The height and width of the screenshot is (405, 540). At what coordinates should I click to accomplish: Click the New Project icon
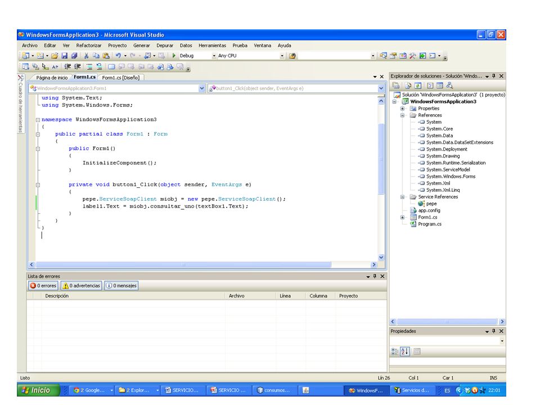pos(26,56)
